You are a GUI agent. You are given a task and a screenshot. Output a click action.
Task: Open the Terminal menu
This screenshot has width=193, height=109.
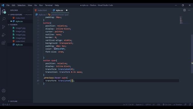point(49,5)
